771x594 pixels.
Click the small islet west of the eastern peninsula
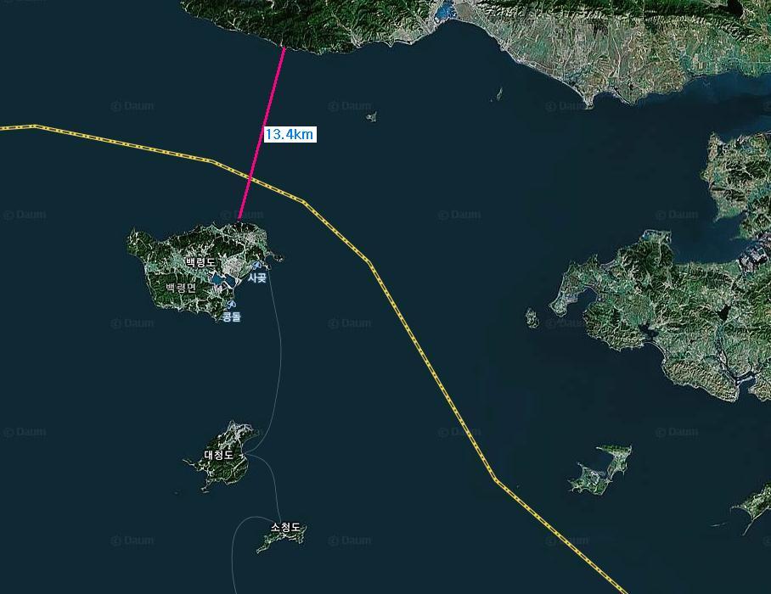532,318
